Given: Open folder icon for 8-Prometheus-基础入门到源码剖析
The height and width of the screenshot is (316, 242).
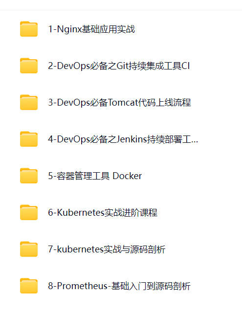Looking at the screenshot, I should 29,286.
